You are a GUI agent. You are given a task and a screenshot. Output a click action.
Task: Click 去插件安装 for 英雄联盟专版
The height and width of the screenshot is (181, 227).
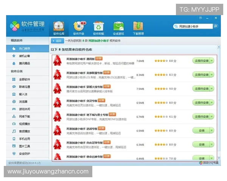(201, 75)
